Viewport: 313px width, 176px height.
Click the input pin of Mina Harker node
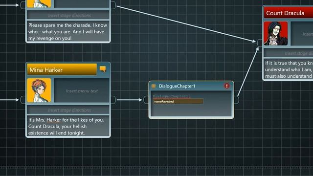[23, 100]
